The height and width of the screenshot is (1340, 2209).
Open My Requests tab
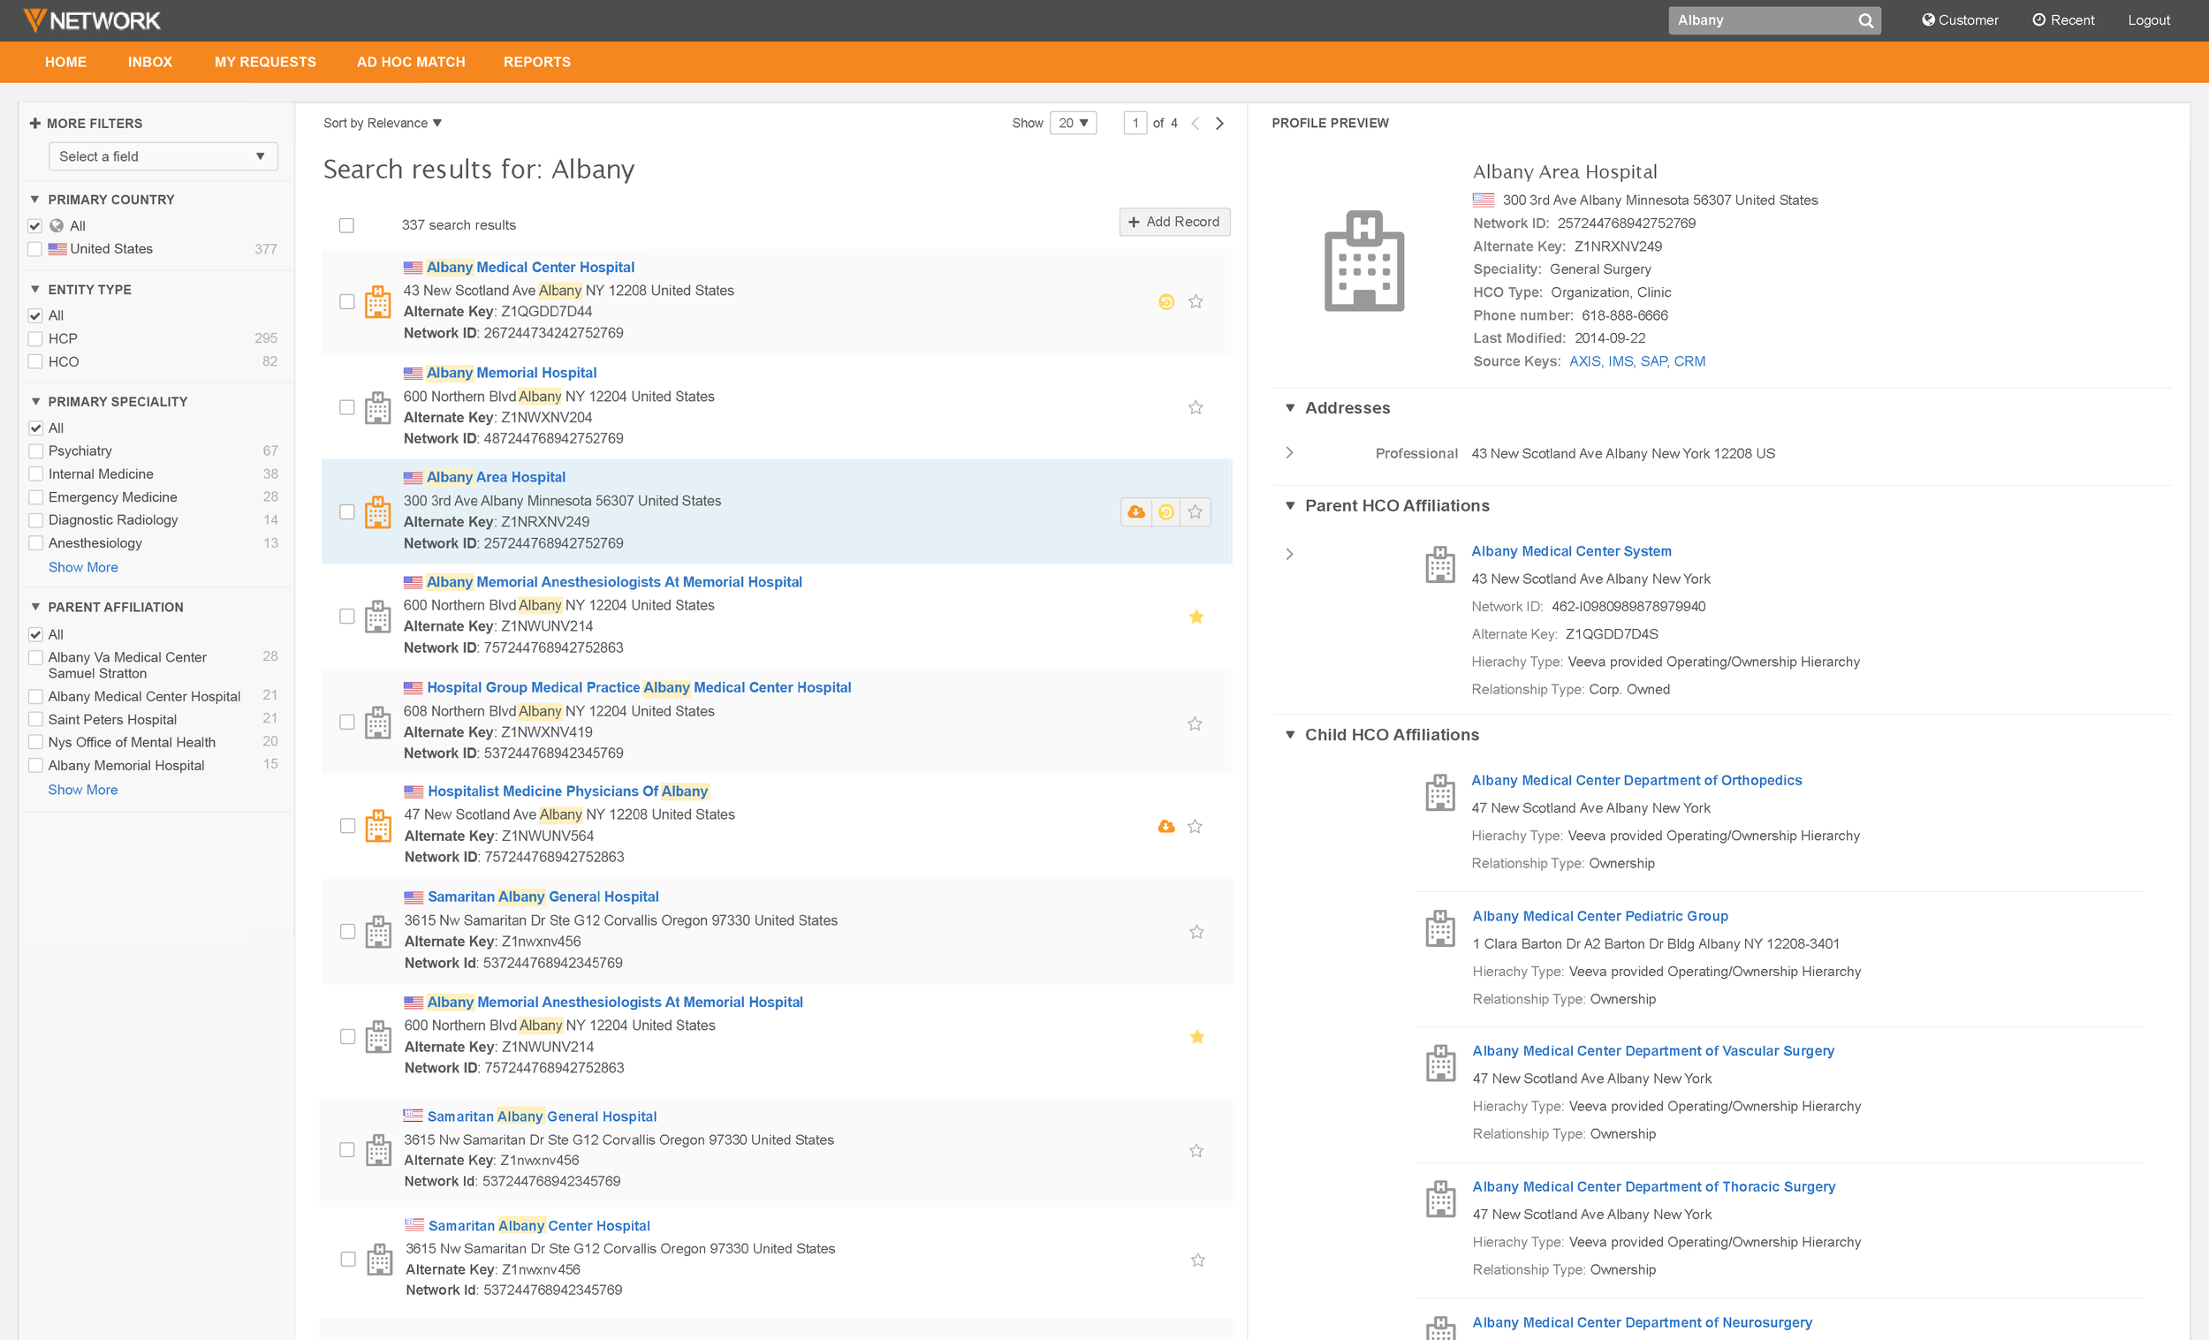point(265,62)
